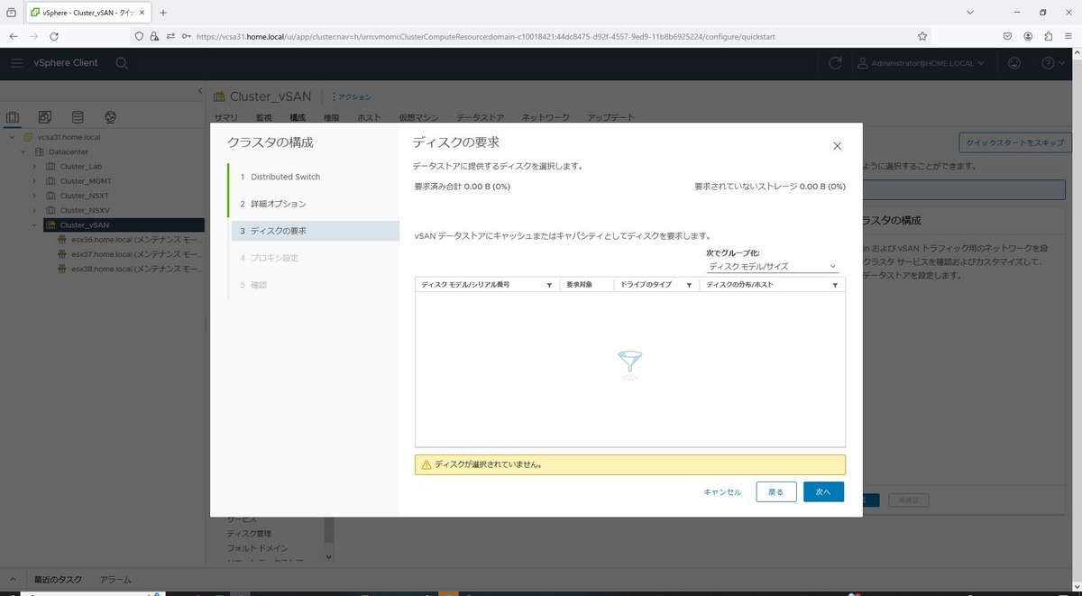This screenshot has height=596, width=1082.
Task: Collapse the Cluster_vSAN tree node
Action: tap(35, 225)
